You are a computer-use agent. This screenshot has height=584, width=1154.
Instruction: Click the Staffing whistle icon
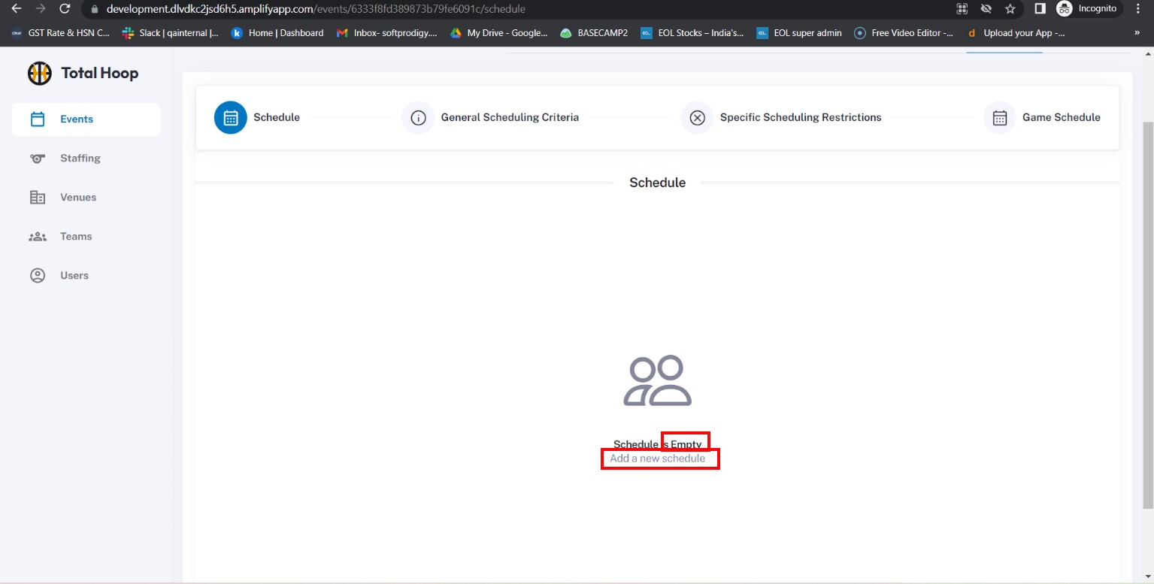pyautogui.click(x=38, y=159)
